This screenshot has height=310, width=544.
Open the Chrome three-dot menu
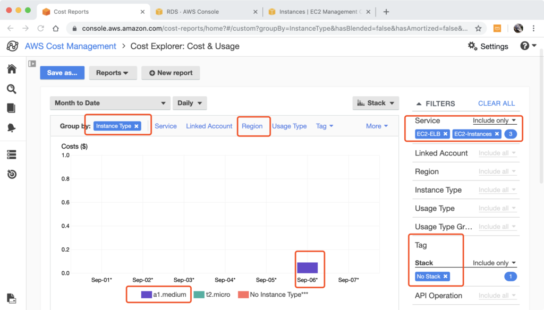(533, 29)
